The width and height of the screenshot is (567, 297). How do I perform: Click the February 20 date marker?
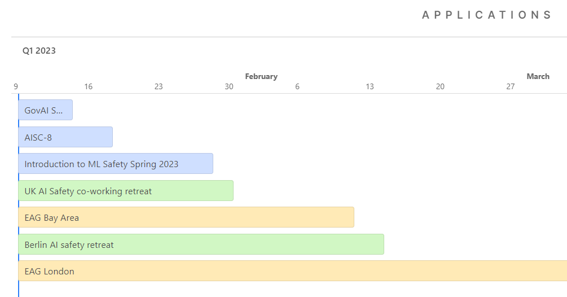[x=440, y=86]
